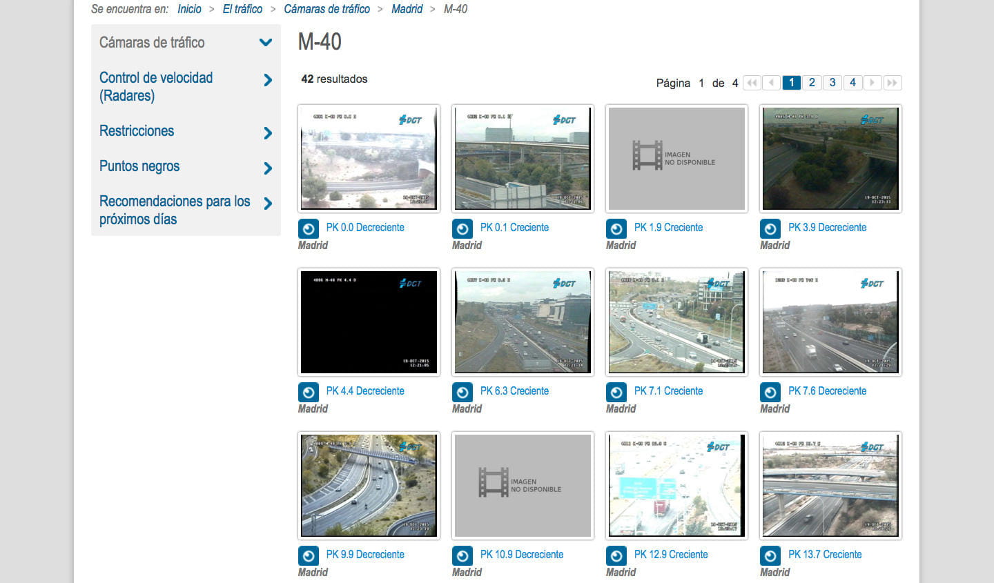Click refresh icon beside PK 13.7 Creciente

(770, 556)
